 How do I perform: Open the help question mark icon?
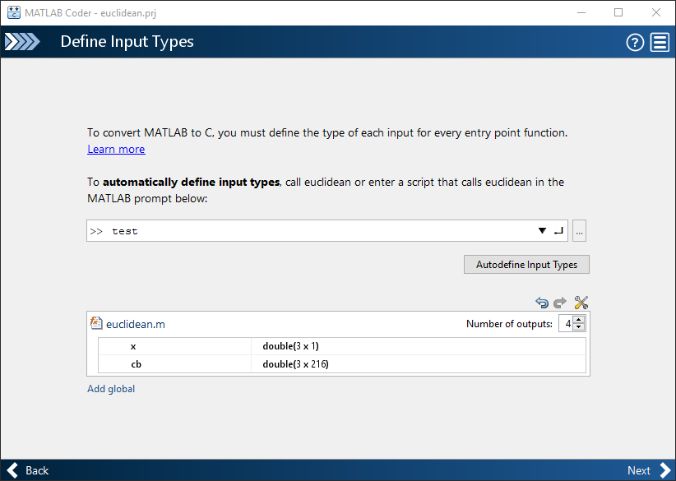point(635,43)
